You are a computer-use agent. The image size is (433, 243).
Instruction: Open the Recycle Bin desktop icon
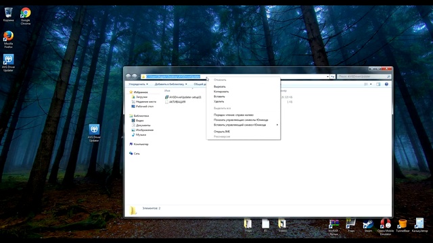(x=9, y=15)
